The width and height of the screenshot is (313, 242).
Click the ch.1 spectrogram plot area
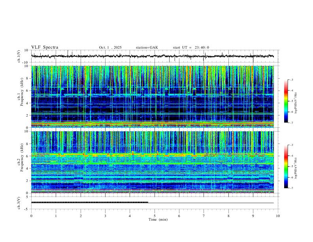point(152,96)
